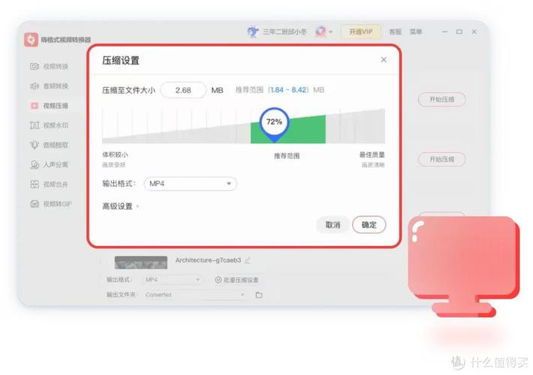Click the lower 开始压缩 button
Screen dimensions: 533x375
click(x=441, y=159)
